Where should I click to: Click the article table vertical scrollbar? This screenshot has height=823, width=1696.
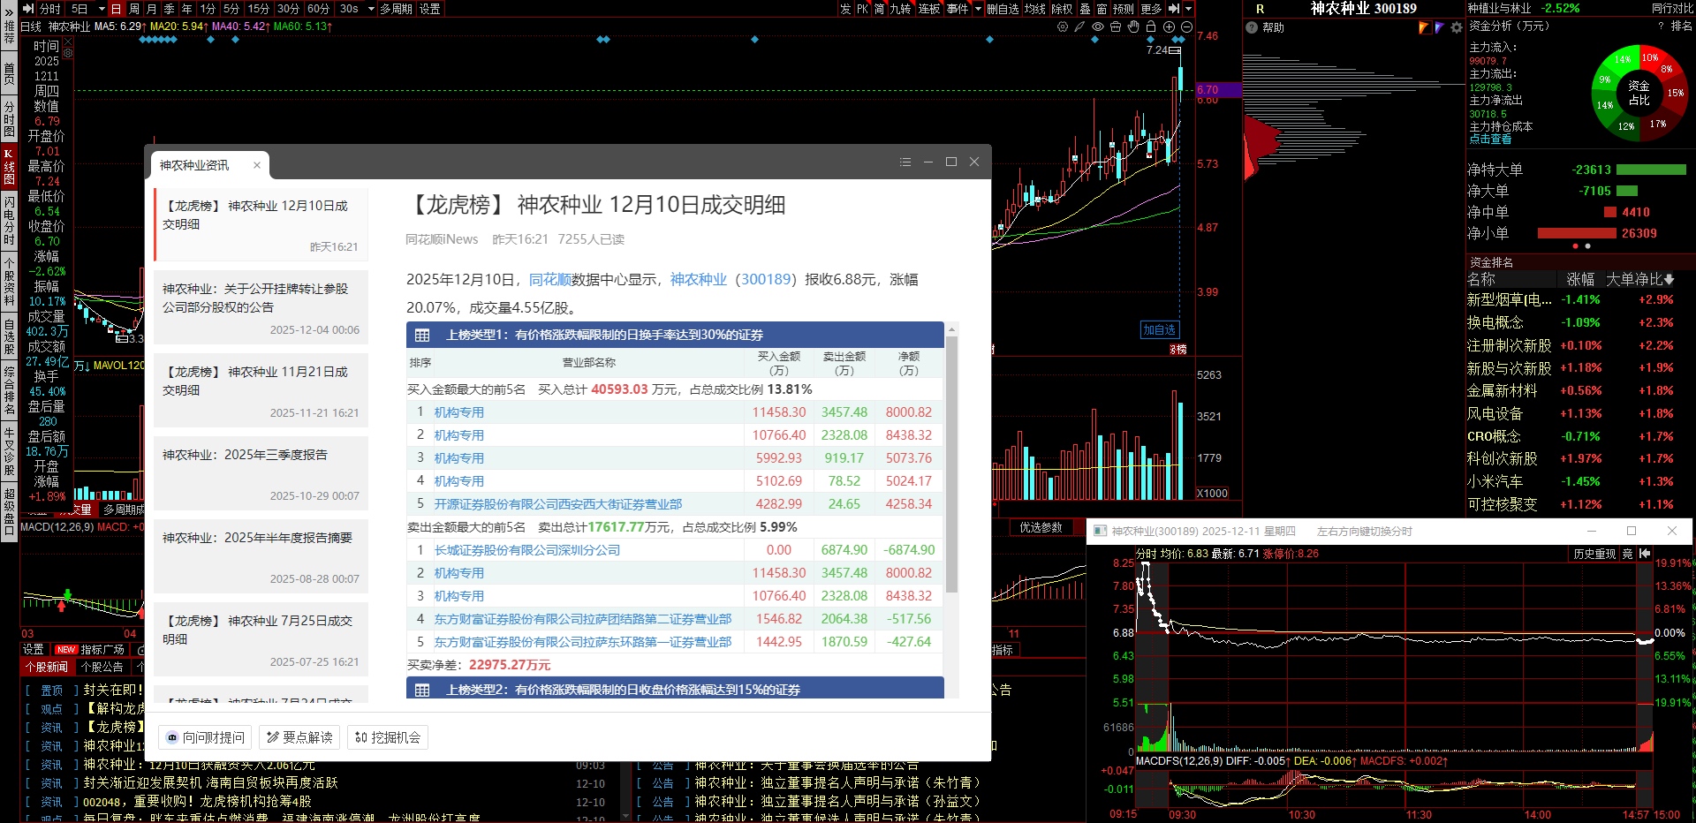[951, 463]
